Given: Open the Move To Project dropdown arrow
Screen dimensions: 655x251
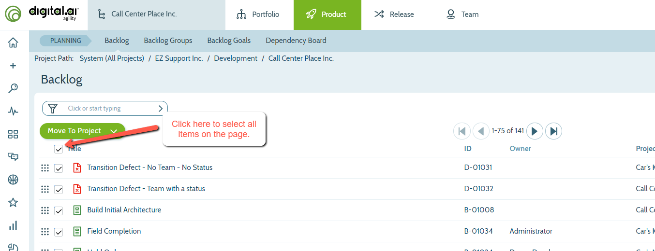Looking at the screenshot, I should click(x=114, y=131).
